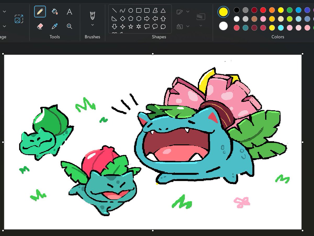Select the light gray color swatch

(245, 19)
